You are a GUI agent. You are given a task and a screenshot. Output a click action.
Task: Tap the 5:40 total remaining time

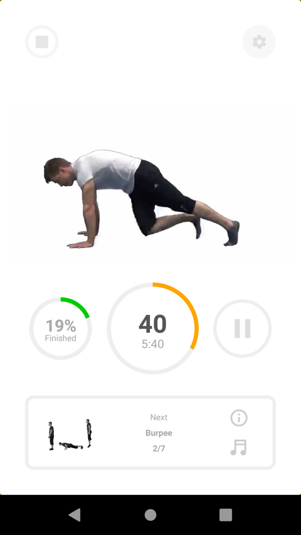pos(153,344)
